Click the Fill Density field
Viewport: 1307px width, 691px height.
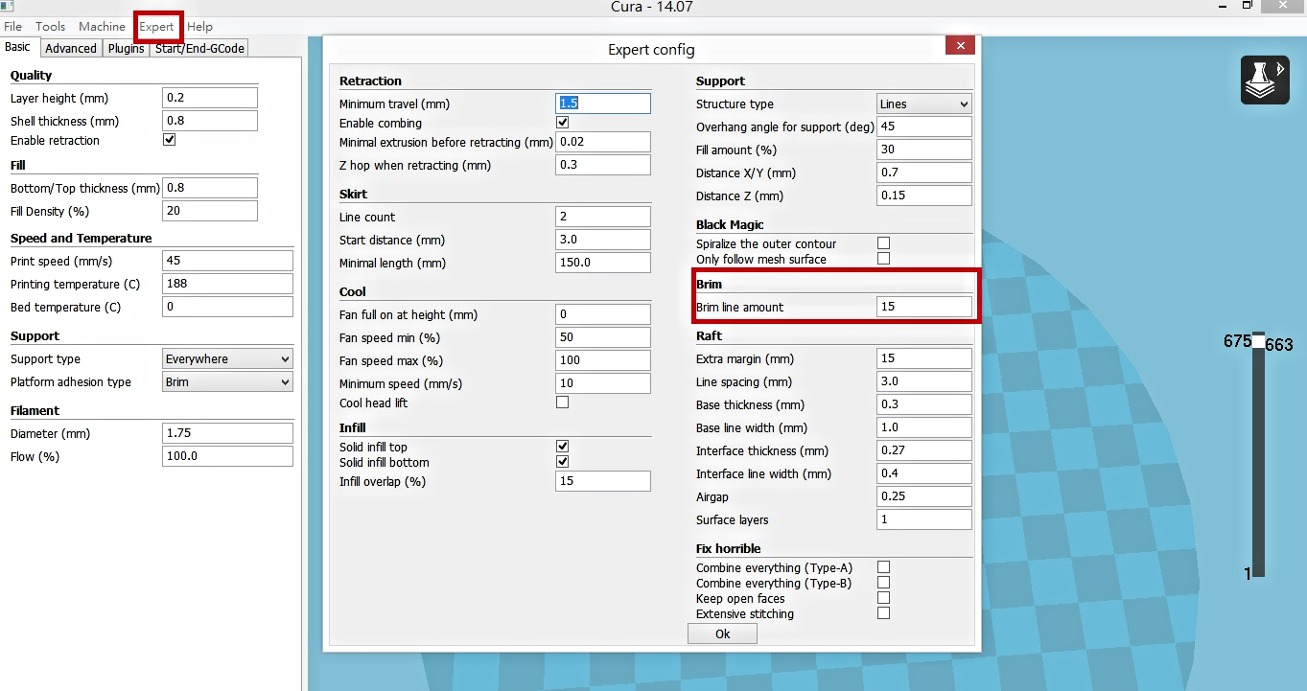[x=210, y=211]
